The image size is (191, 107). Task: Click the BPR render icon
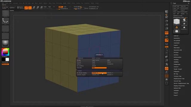167,12
